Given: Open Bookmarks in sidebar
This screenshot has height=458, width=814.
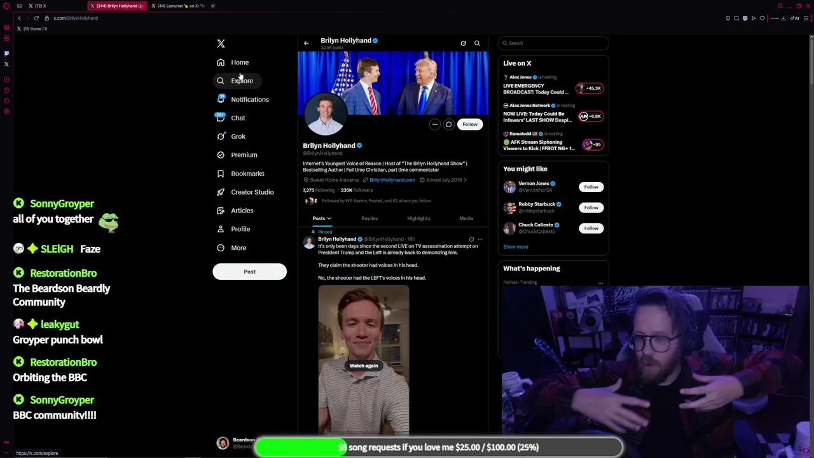Looking at the screenshot, I should coord(240,173).
